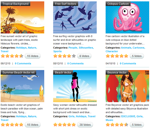
Task: Open 0 Comments under Free Surf Vectors
Action: [x=75, y=63]
